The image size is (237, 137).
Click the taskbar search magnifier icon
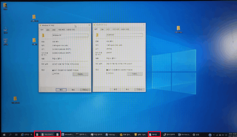coord(10,134)
